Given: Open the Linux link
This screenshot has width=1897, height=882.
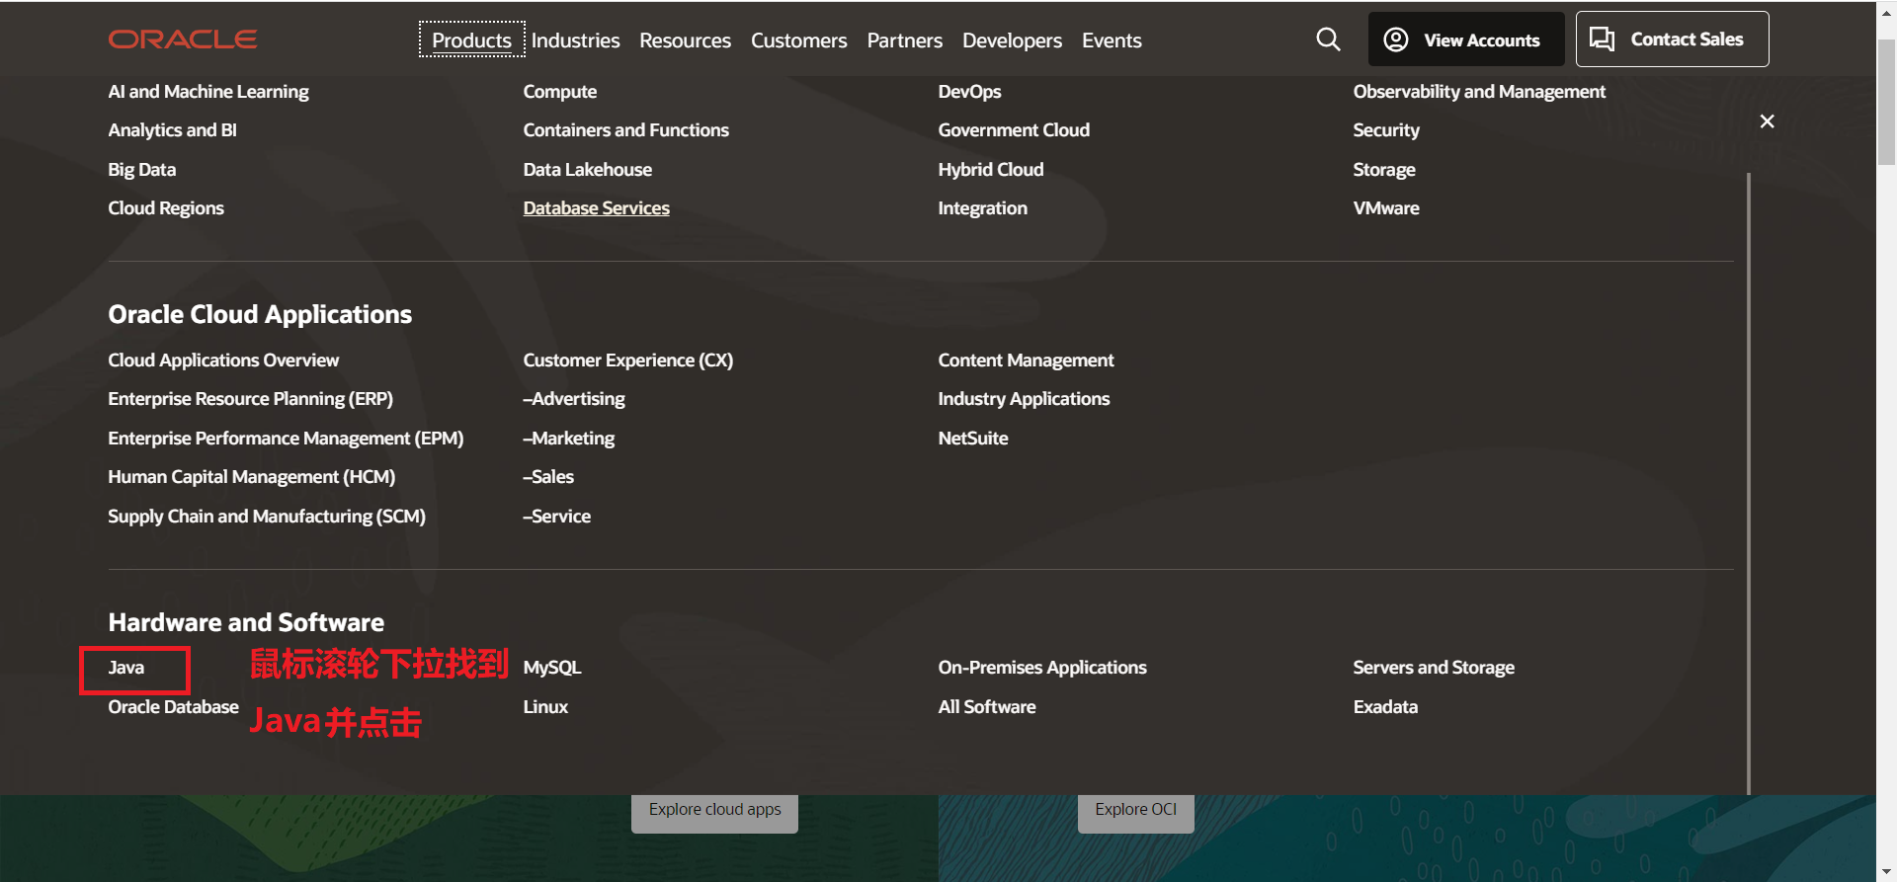Looking at the screenshot, I should [545, 707].
